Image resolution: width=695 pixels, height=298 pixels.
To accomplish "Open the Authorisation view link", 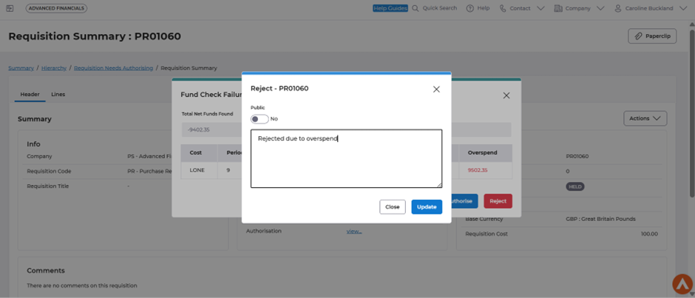I will pyautogui.click(x=353, y=231).
